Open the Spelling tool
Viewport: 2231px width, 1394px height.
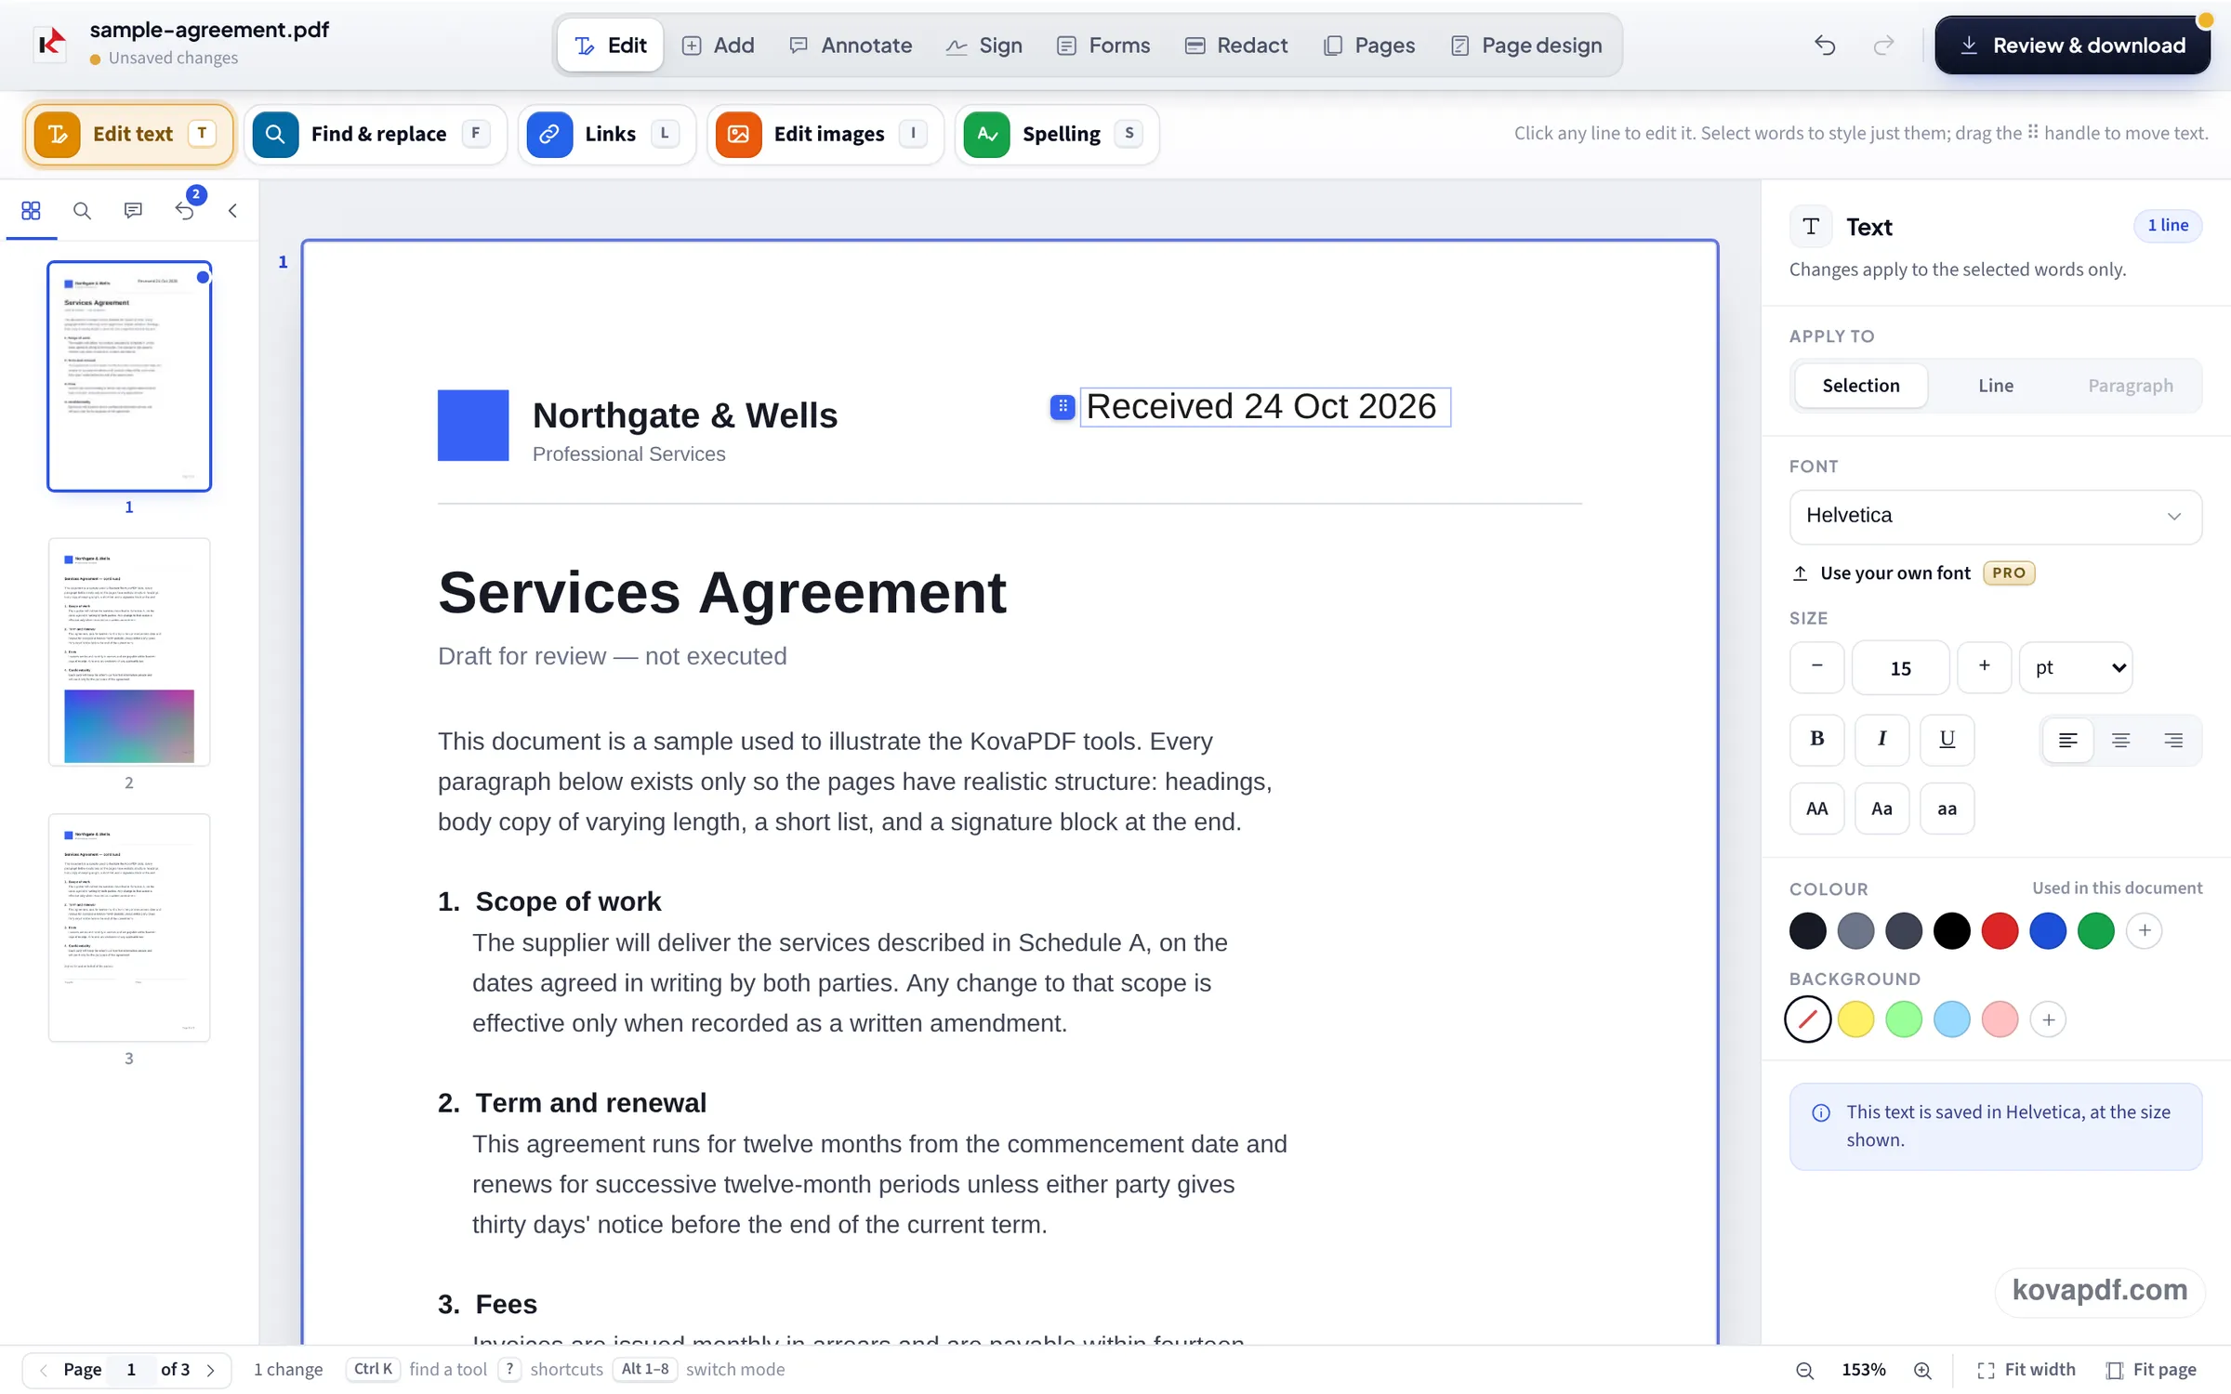click(x=1057, y=135)
